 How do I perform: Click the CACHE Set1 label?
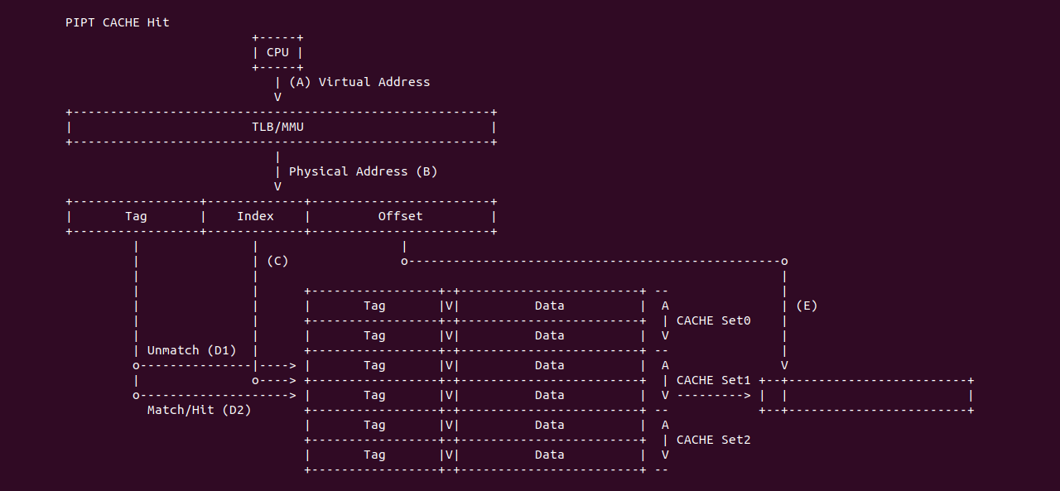click(713, 380)
